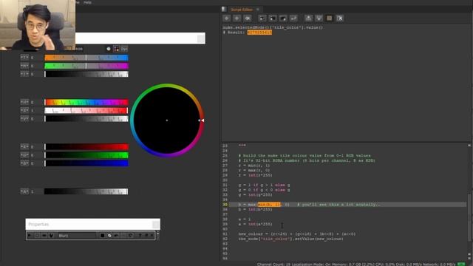The height and width of the screenshot is (266, 473).
Task: Adjust the green channel slider
Action: [86, 155]
